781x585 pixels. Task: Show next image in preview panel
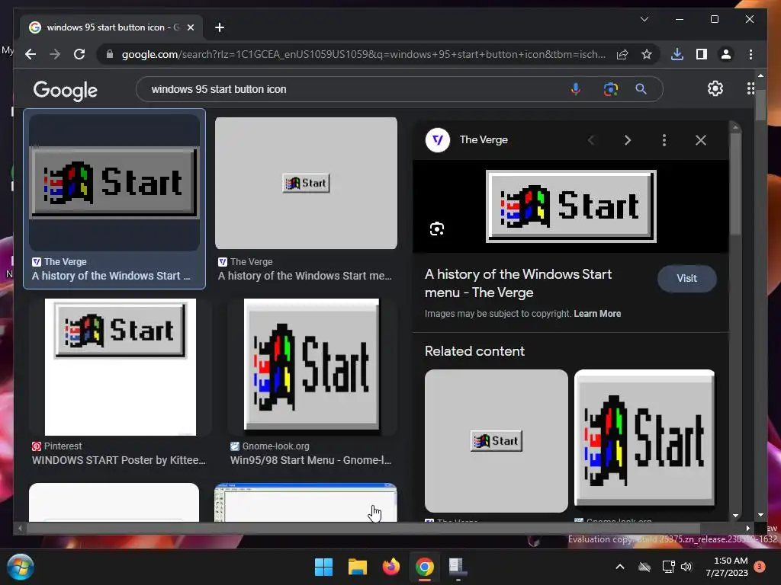628,140
